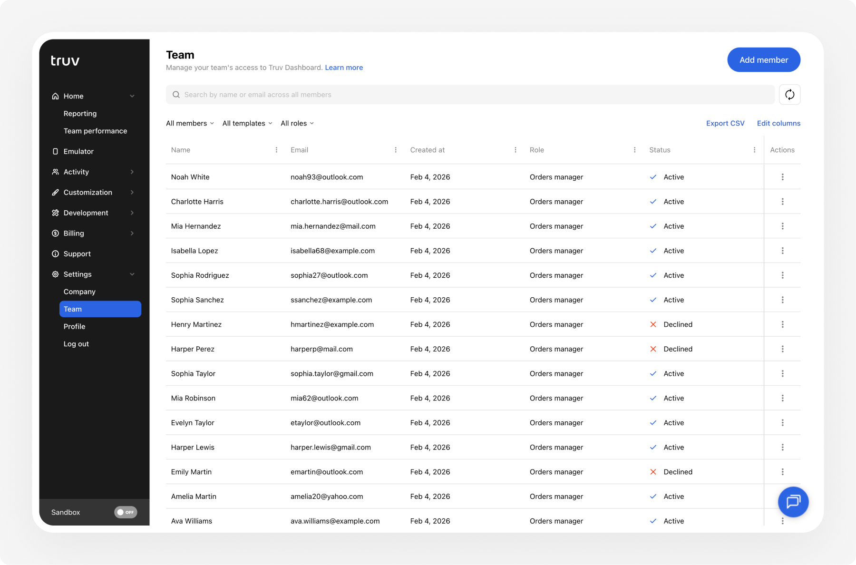The width and height of the screenshot is (856, 565).
Task: Click Export CSV above the table
Action: pos(725,123)
